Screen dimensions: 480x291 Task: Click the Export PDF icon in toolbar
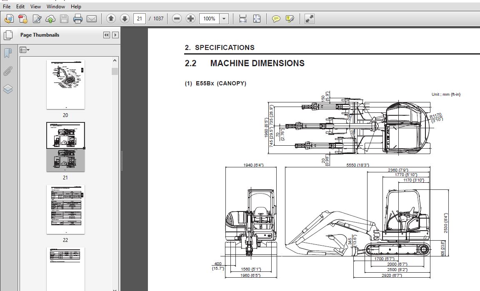(x=22, y=19)
